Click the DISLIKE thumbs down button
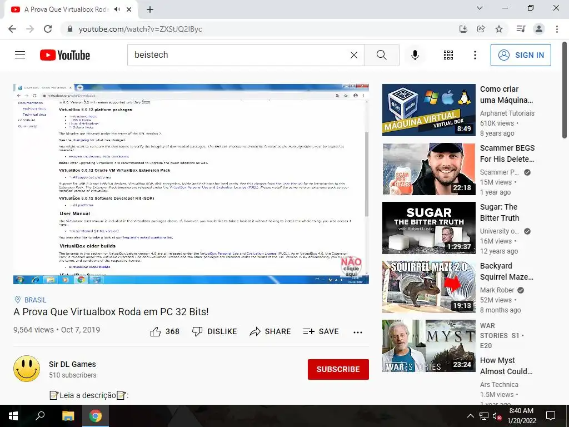 click(214, 331)
